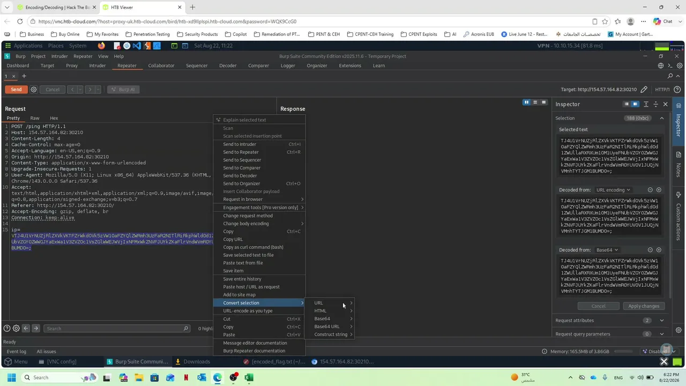
Task: Remove the Base64 decode step
Action: pyautogui.click(x=650, y=250)
